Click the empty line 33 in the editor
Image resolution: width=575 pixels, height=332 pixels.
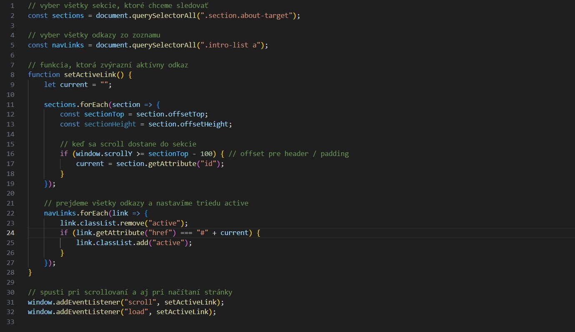tap(167, 322)
